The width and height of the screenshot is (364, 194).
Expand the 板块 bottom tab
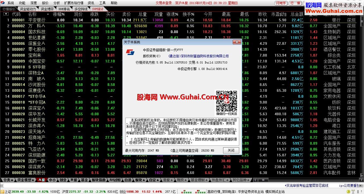pos(140,180)
